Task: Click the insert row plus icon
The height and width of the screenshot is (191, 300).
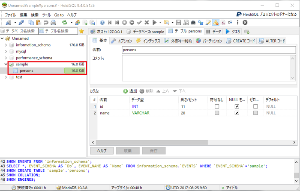Action: (124, 23)
